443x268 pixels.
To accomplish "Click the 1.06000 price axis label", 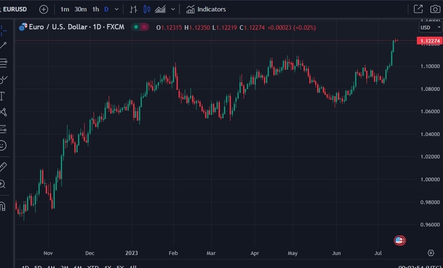I will pyautogui.click(x=430, y=111).
